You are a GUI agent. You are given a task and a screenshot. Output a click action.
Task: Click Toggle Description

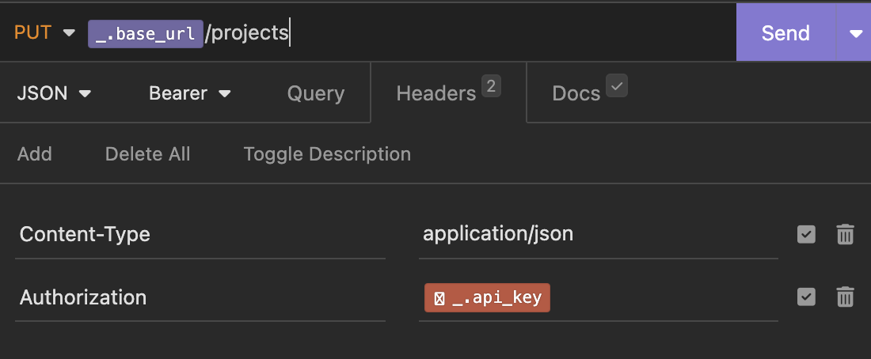[x=327, y=153]
